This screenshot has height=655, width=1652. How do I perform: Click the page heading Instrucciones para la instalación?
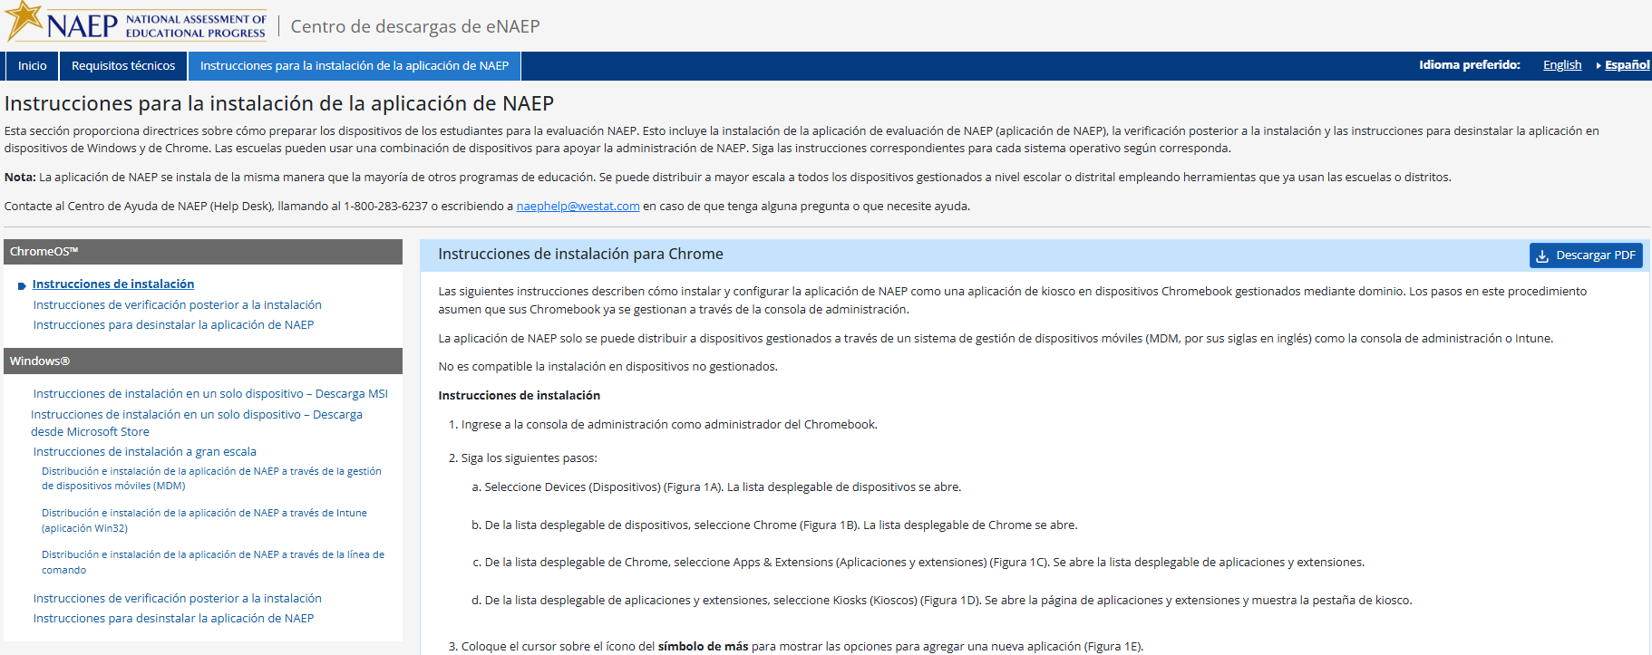(x=279, y=104)
